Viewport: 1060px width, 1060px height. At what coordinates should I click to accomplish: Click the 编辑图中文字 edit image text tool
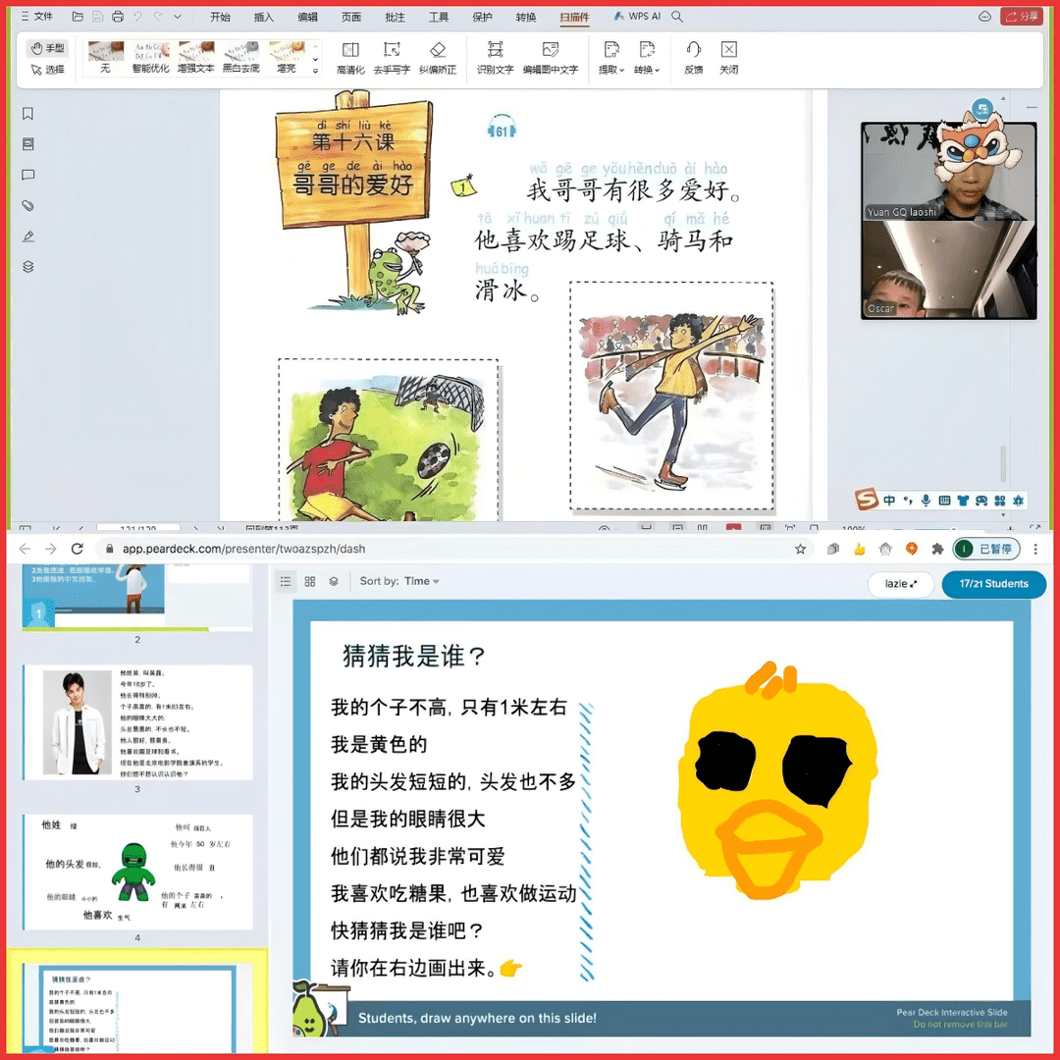[x=551, y=58]
